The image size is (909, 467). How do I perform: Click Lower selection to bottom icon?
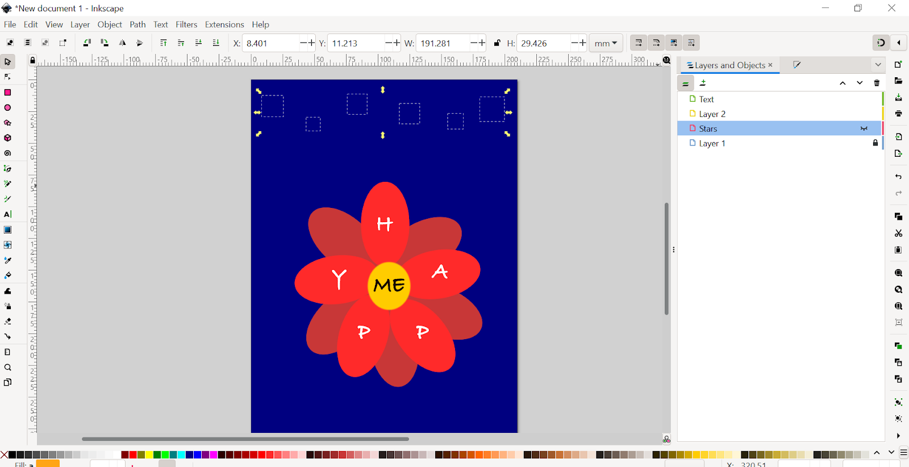(x=216, y=43)
